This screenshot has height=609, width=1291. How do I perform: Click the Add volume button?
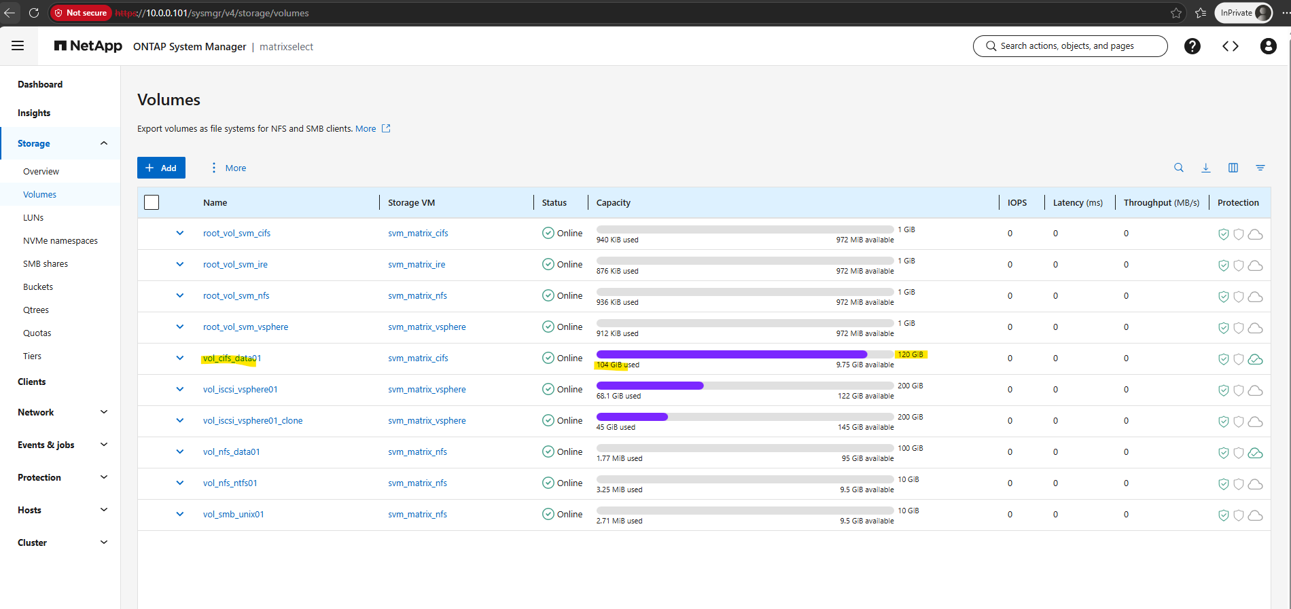pyautogui.click(x=161, y=168)
